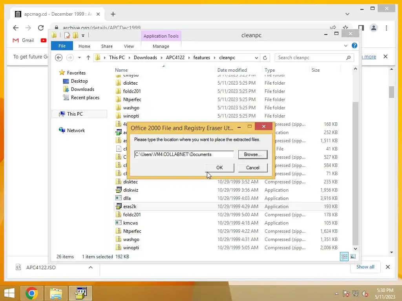Select Favorites in the navigation pane
The width and height of the screenshot is (402, 301).
pos(76,73)
